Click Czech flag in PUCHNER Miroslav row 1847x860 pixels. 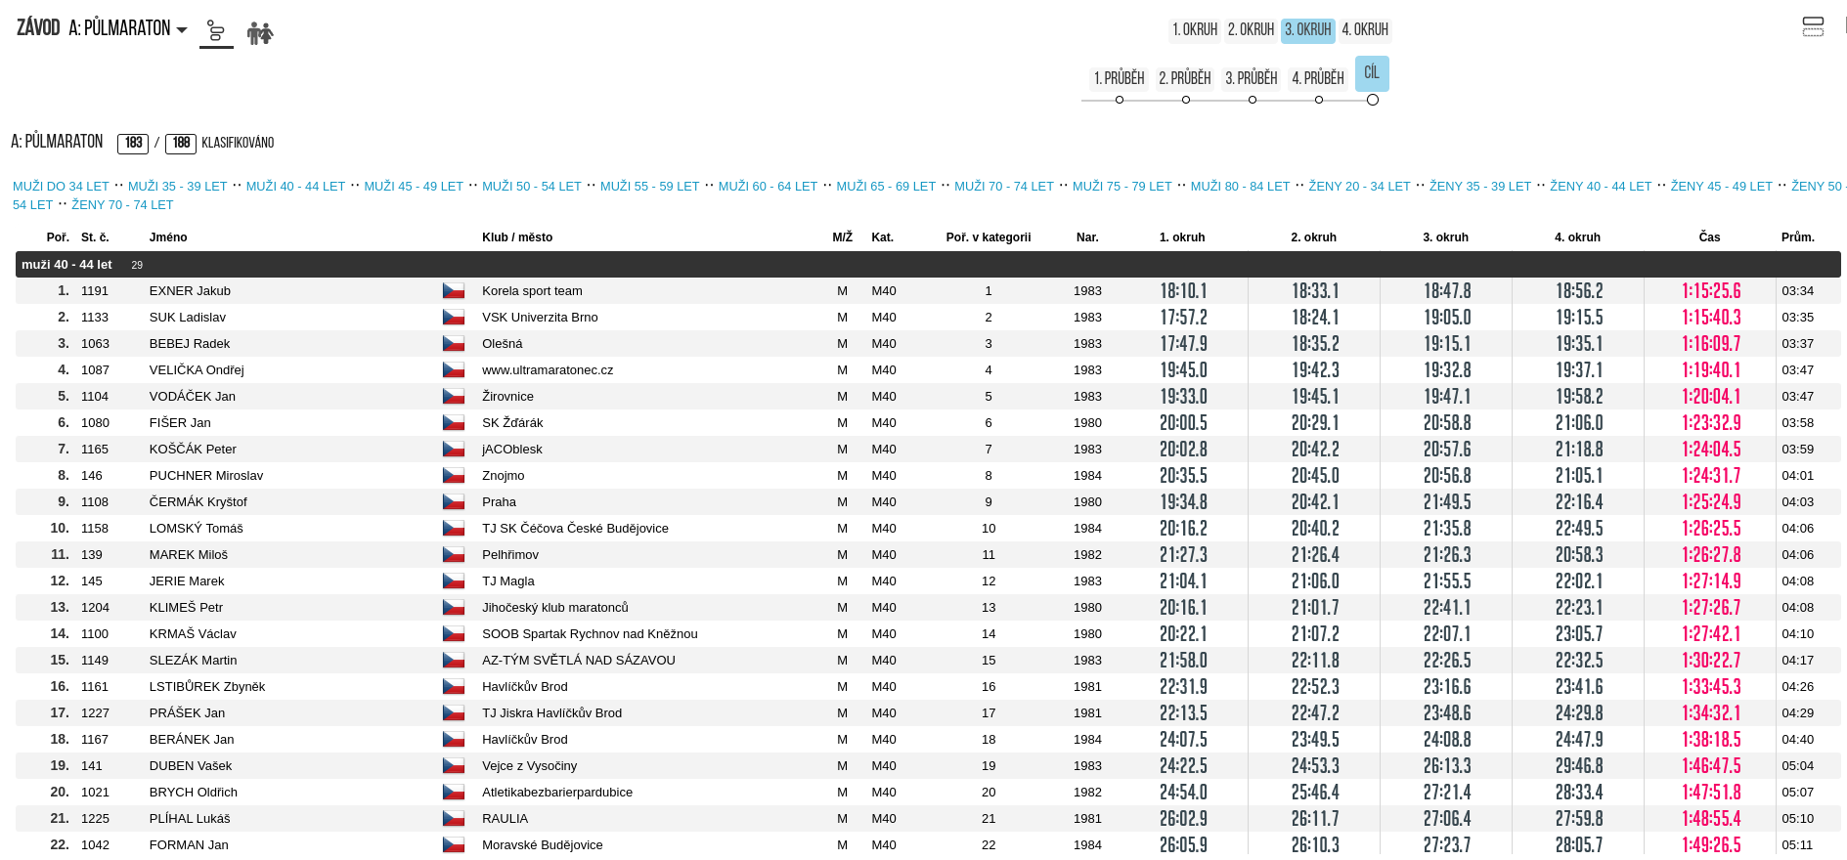[x=453, y=476]
